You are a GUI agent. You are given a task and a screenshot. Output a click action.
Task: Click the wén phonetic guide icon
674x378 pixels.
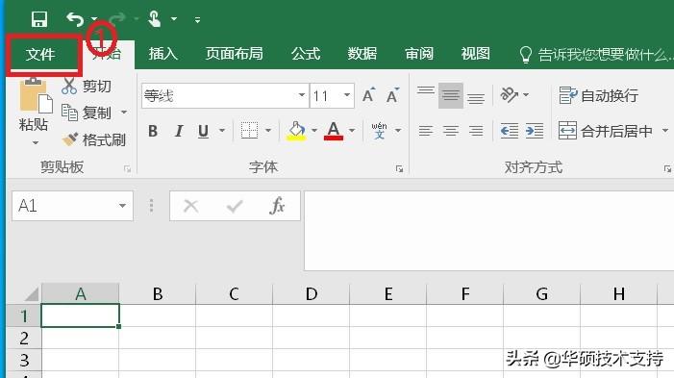click(x=379, y=131)
